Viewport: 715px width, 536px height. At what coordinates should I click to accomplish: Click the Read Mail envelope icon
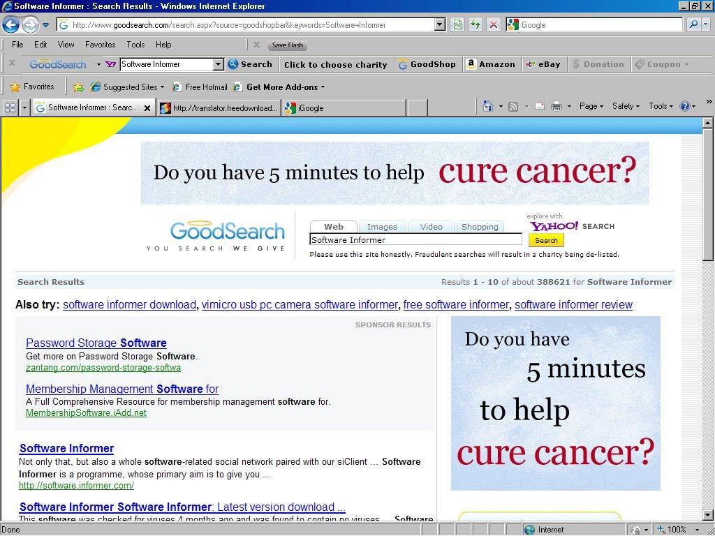pyautogui.click(x=540, y=107)
